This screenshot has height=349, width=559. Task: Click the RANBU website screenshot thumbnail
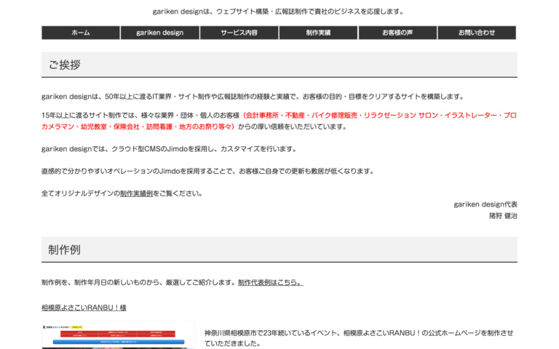tap(119, 334)
